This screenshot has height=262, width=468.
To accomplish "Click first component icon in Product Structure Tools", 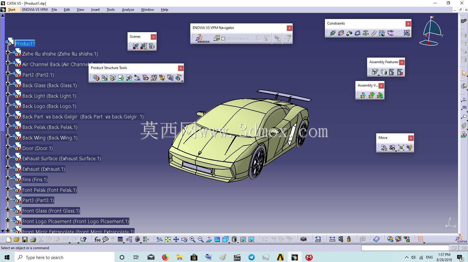I will (x=96, y=77).
